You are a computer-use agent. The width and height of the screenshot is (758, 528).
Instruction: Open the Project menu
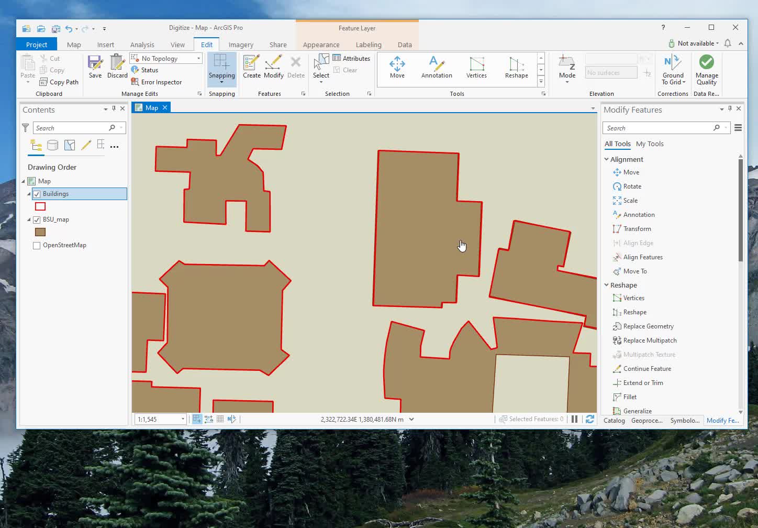(36, 45)
